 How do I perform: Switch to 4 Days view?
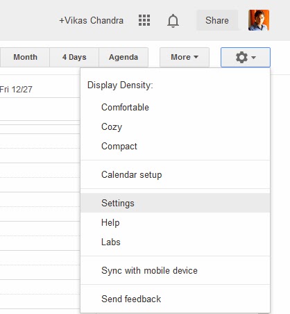(74, 57)
